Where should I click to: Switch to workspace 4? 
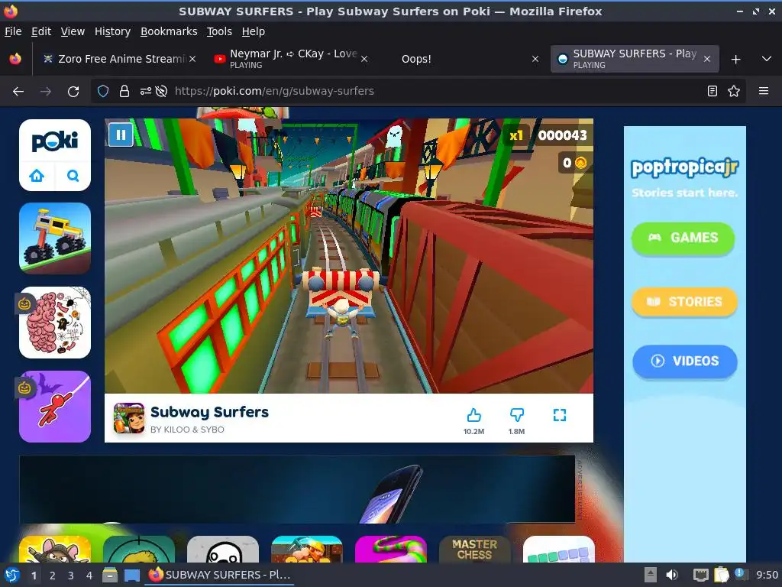89,576
